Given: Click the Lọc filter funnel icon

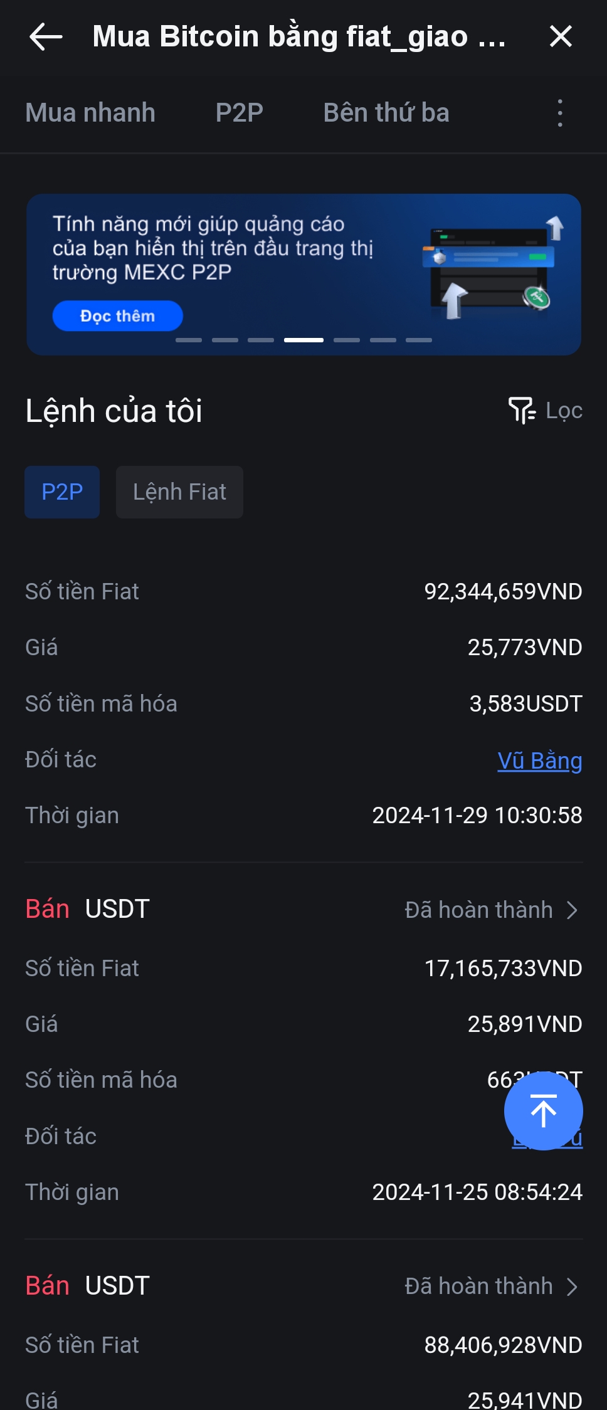Looking at the screenshot, I should [x=522, y=411].
